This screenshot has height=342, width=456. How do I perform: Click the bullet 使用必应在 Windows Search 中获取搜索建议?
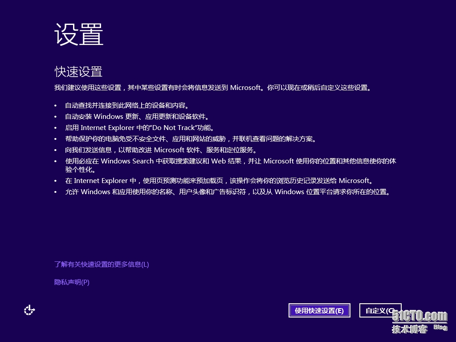(x=231, y=165)
